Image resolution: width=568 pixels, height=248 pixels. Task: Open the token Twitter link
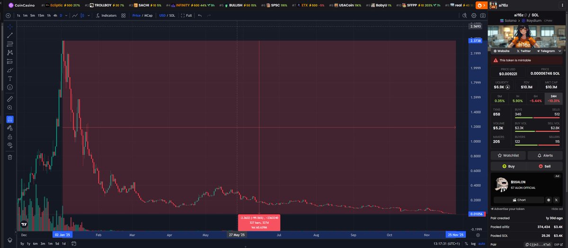(x=524, y=51)
